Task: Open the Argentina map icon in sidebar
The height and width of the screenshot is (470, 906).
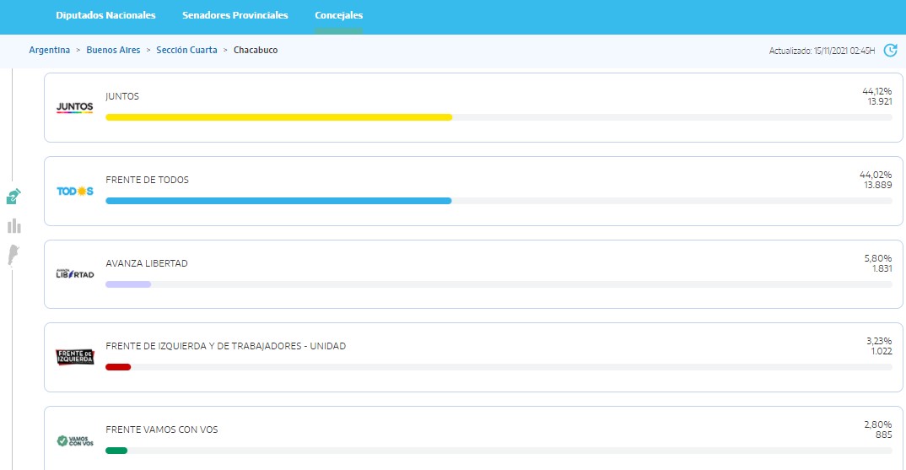Action: (13, 255)
